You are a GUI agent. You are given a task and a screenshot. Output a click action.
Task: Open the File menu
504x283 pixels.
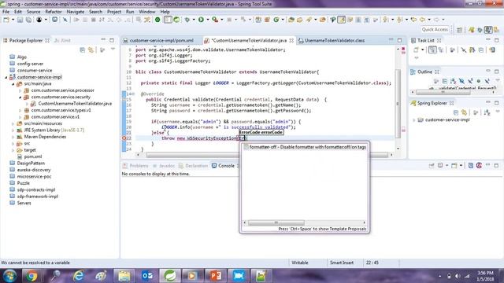tap(6, 12)
